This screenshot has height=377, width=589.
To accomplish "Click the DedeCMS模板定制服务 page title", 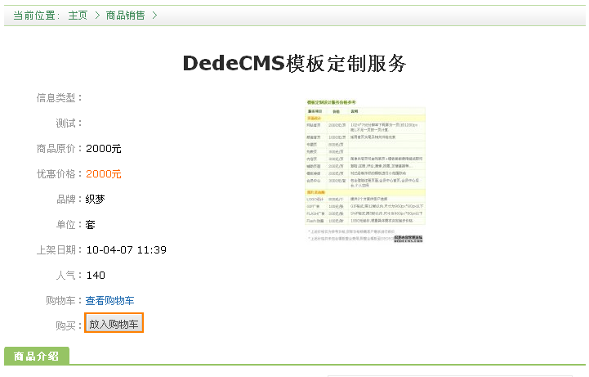I will coord(294,64).
